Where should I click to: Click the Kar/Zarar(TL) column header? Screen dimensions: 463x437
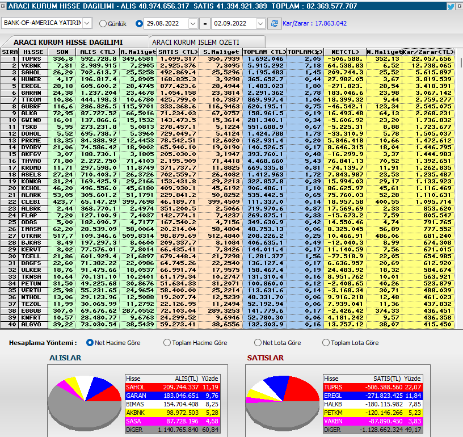(428, 52)
